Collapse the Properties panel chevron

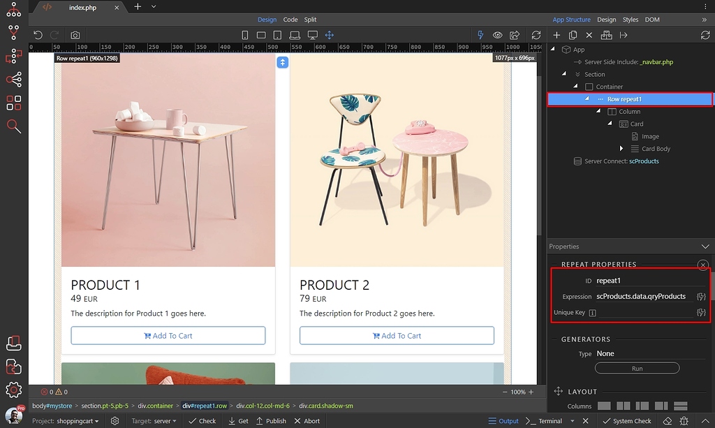[x=705, y=246]
